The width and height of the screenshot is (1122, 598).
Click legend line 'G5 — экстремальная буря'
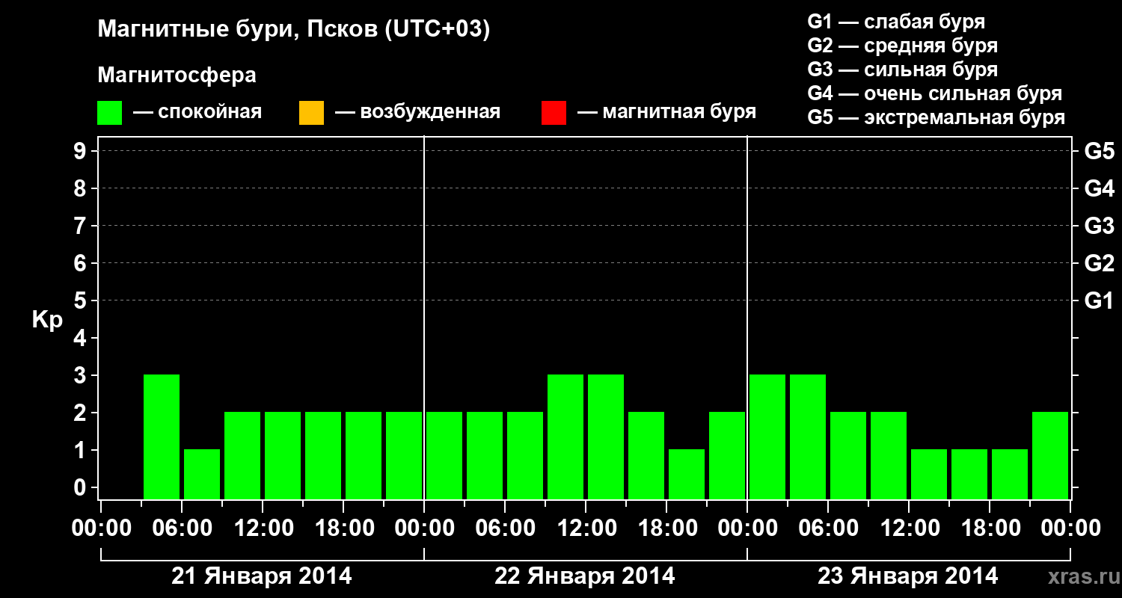click(x=936, y=117)
